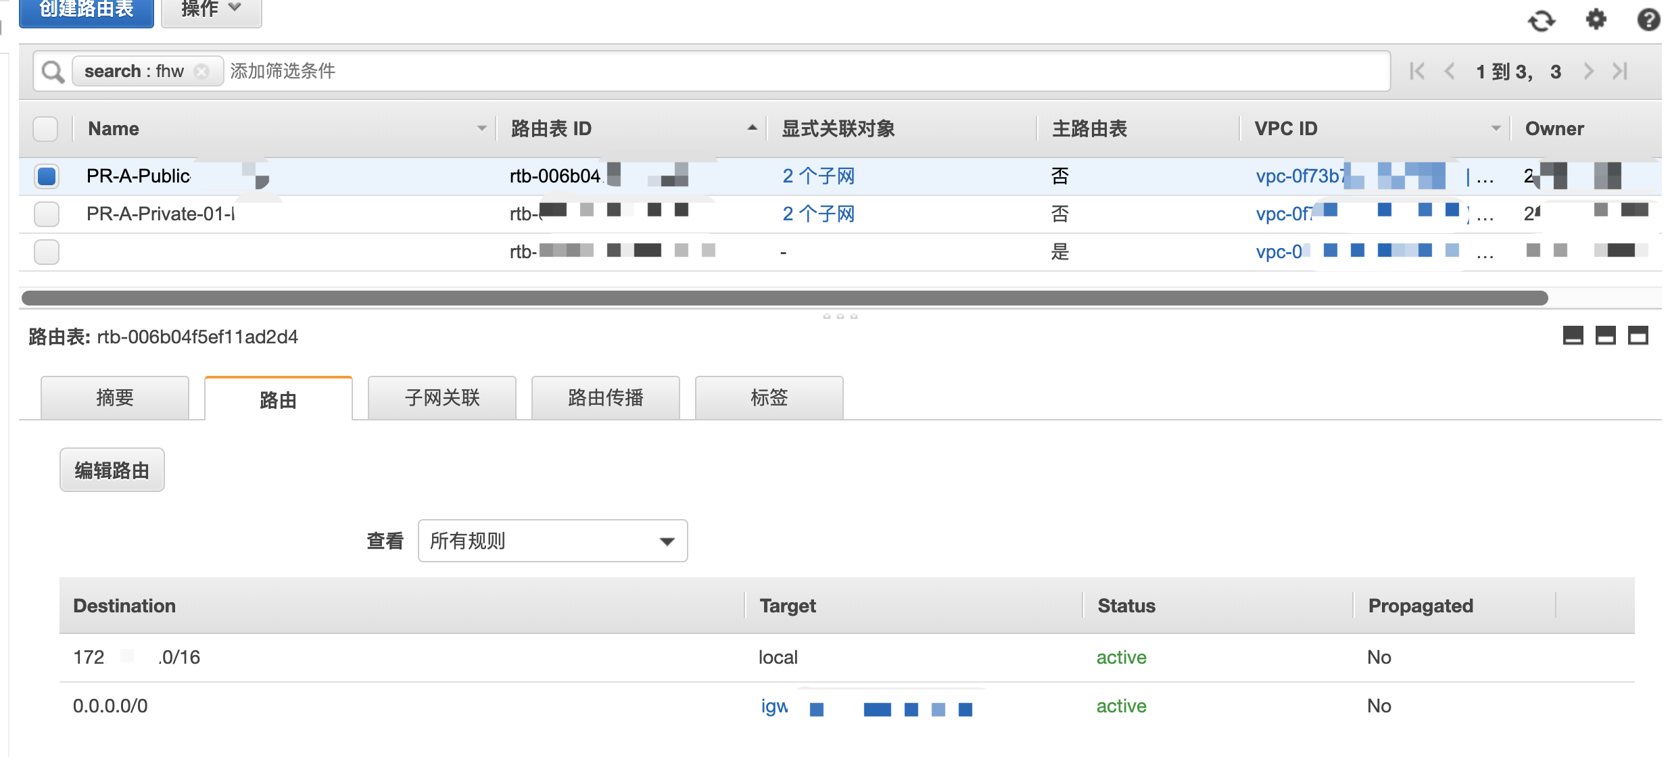Toggle the select-all checkbox in table header
Screen dimensions: 1670x757
click(46, 128)
